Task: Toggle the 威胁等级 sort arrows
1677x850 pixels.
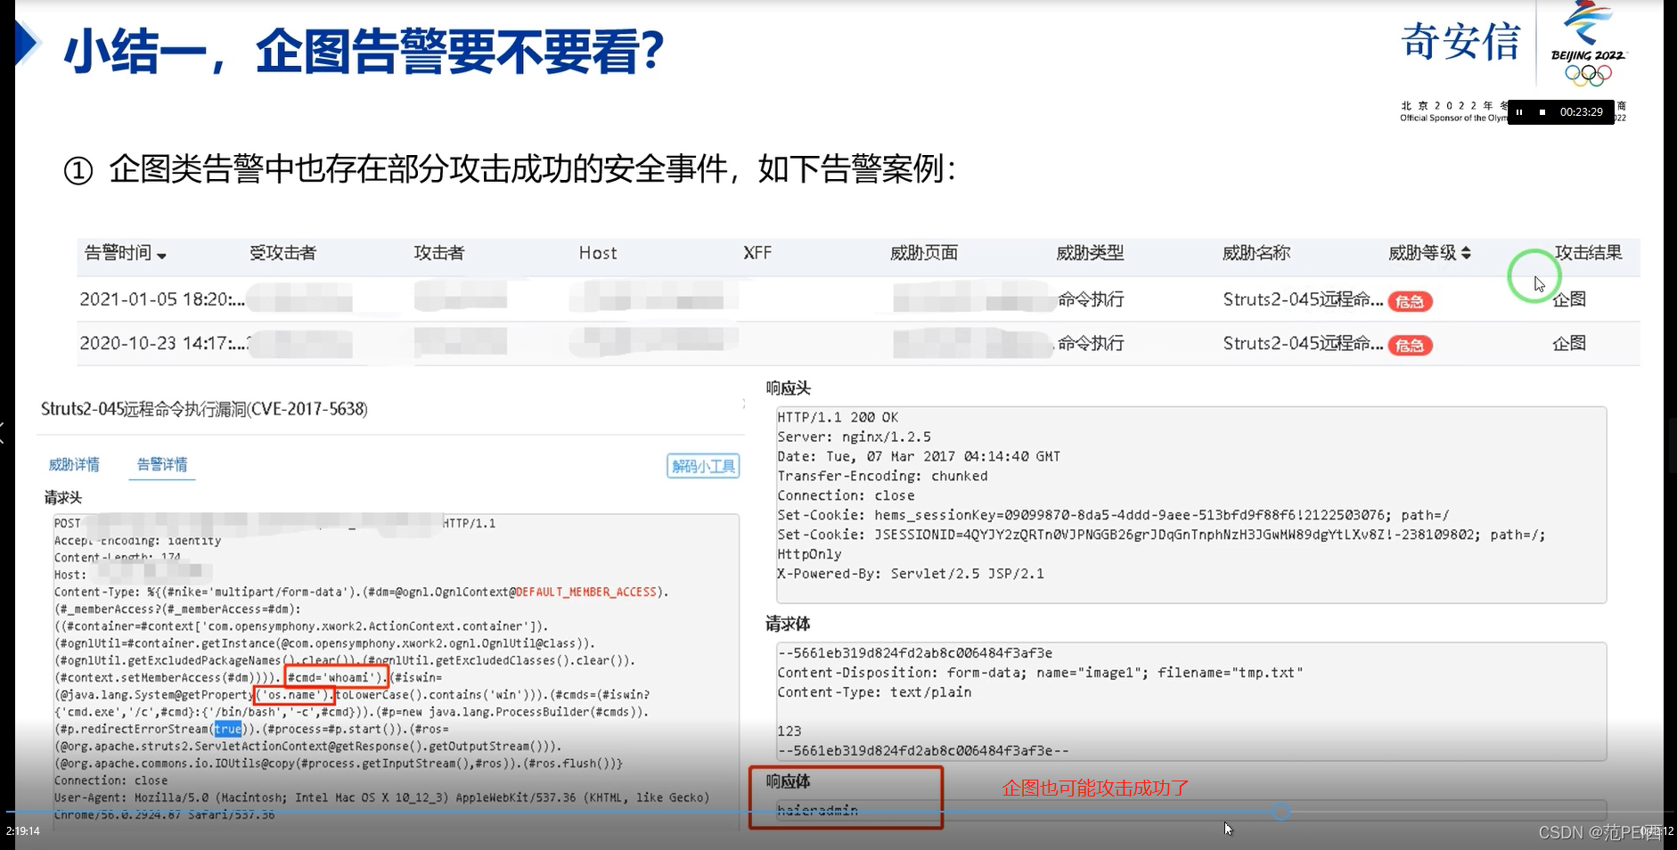Action: point(1466,253)
